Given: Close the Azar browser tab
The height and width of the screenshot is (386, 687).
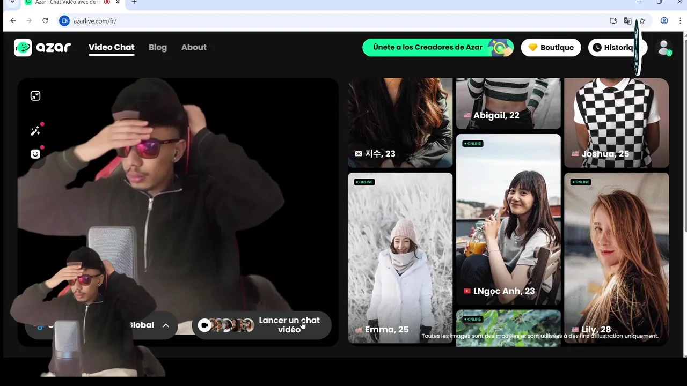Looking at the screenshot, I should (118, 2).
